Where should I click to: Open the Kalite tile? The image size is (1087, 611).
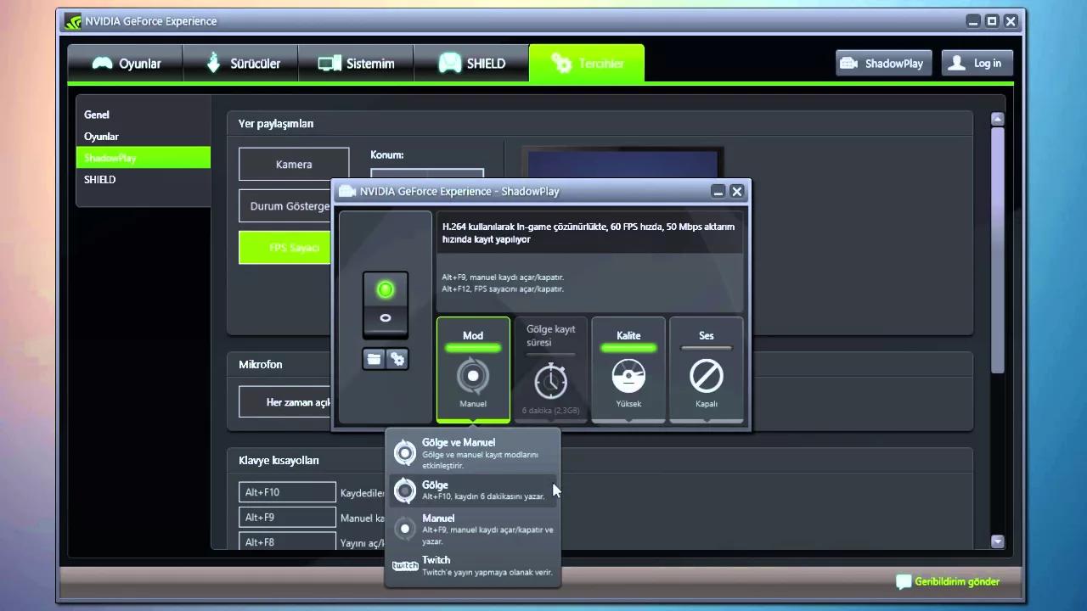tap(628, 369)
